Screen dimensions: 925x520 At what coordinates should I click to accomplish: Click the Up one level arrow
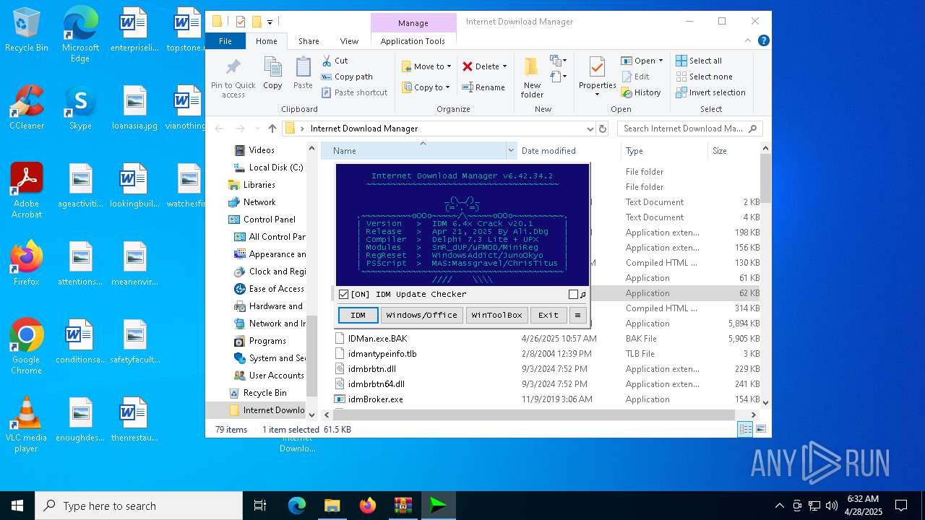[272, 129]
